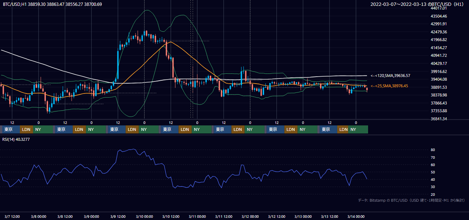This screenshot has height=220, width=469.
Task: Click price axis value 37866.43
Action: (x=439, y=103)
